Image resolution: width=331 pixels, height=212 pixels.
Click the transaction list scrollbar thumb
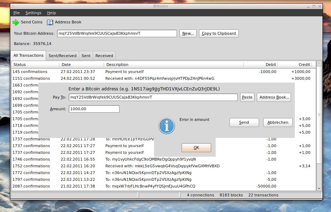[319, 115]
